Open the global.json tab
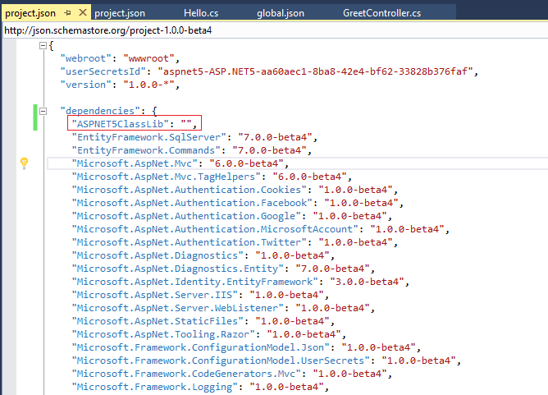The width and height of the screenshot is (548, 395). point(281,13)
